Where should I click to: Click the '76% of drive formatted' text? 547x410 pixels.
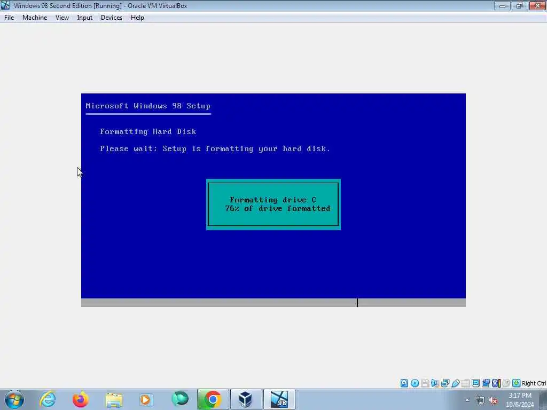click(x=277, y=209)
